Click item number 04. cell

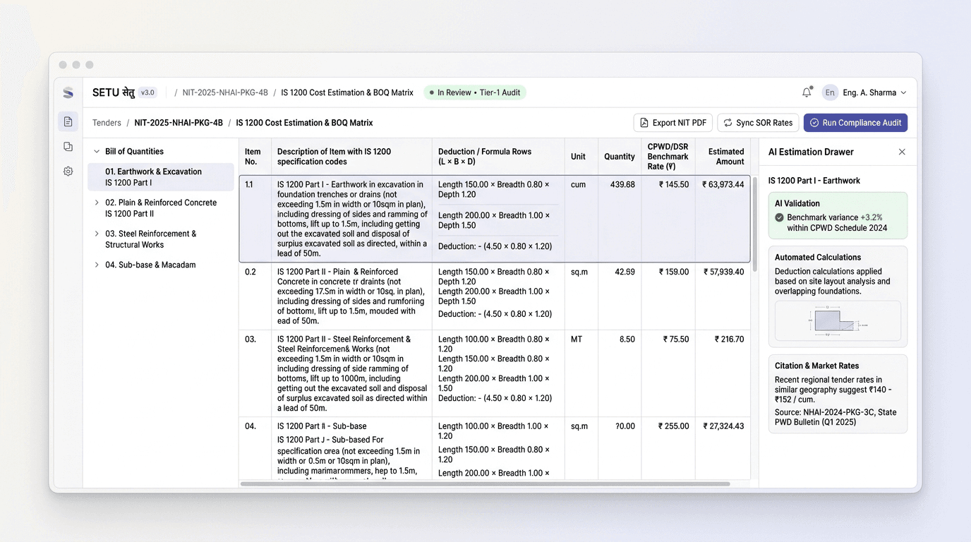click(251, 426)
